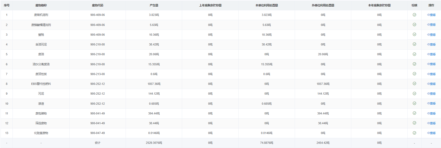Click the check-circle icon for 化验室废物
The image size is (441, 148).
(414, 133)
